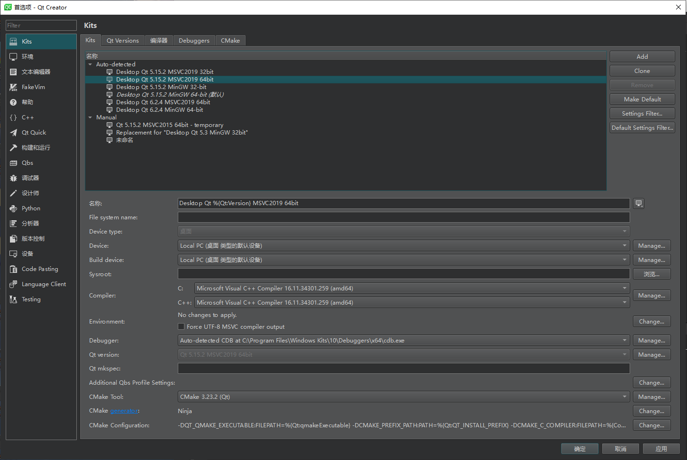Click the Make Default button
The width and height of the screenshot is (687, 460).
tap(642, 99)
